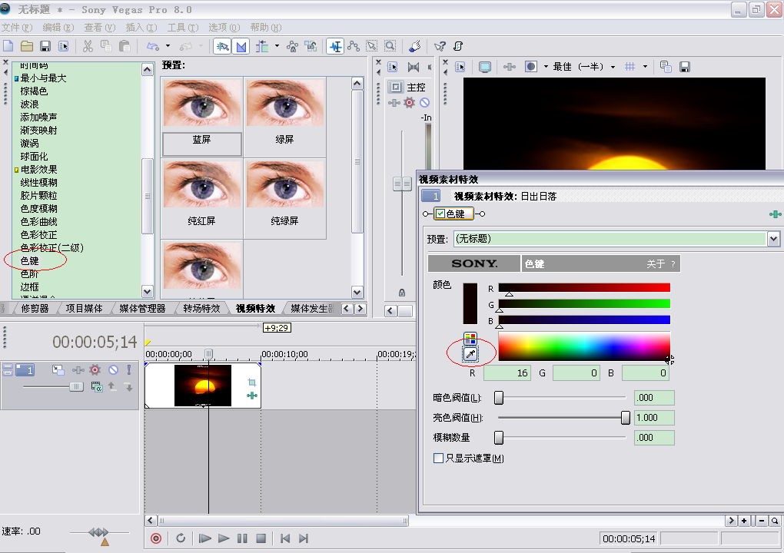This screenshot has width=784, height=553.
Task: Toggle automatic crossfades button
Action: click(x=241, y=46)
